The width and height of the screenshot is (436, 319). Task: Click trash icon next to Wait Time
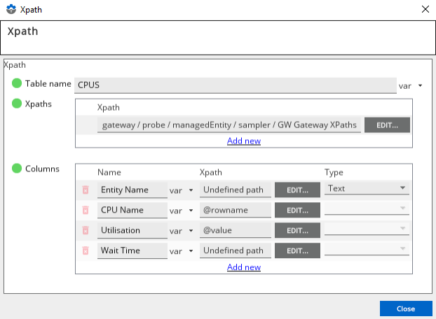tap(86, 250)
